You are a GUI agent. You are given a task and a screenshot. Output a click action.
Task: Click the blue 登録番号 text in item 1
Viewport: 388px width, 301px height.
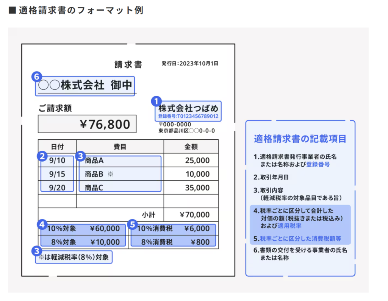[x=318, y=164]
